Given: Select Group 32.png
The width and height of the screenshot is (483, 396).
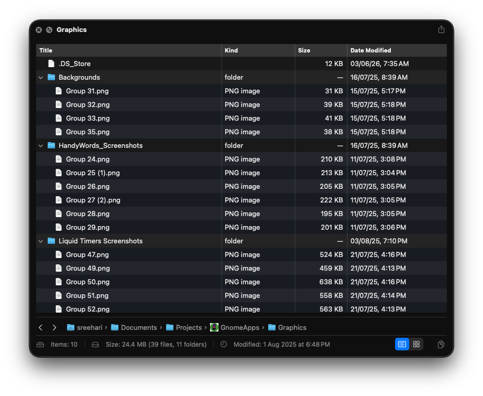Looking at the screenshot, I should 241,104.
